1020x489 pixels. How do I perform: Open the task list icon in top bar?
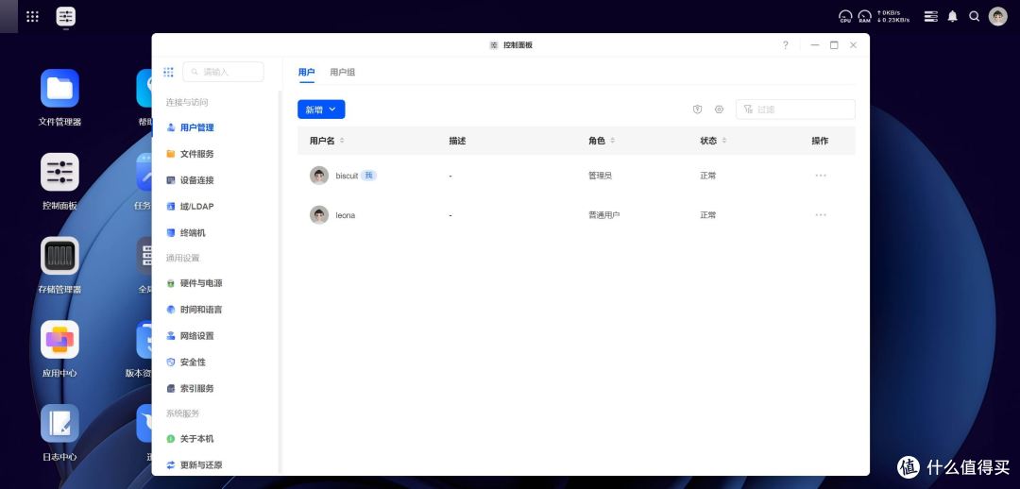(931, 16)
